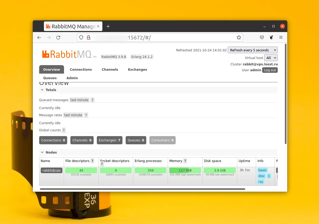Click the Memory 117 MiB usage bar

[x=185, y=170]
